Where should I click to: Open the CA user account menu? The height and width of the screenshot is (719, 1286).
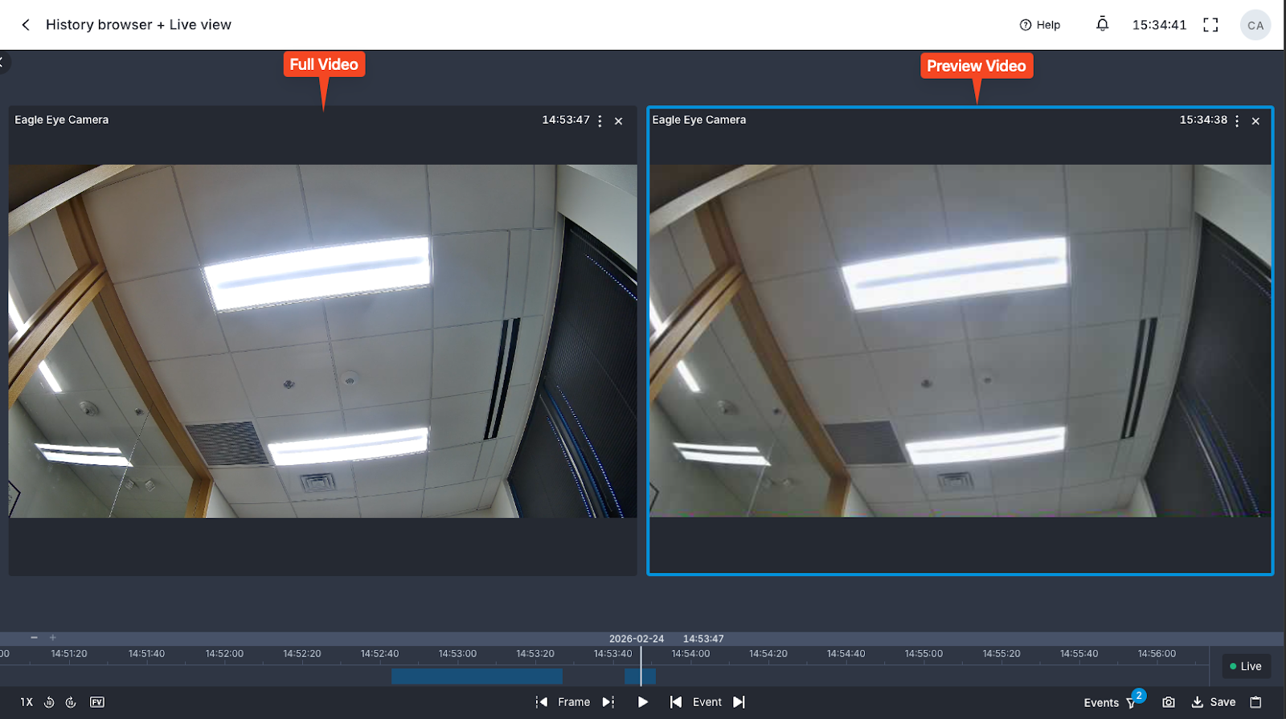(x=1255, y=25)
